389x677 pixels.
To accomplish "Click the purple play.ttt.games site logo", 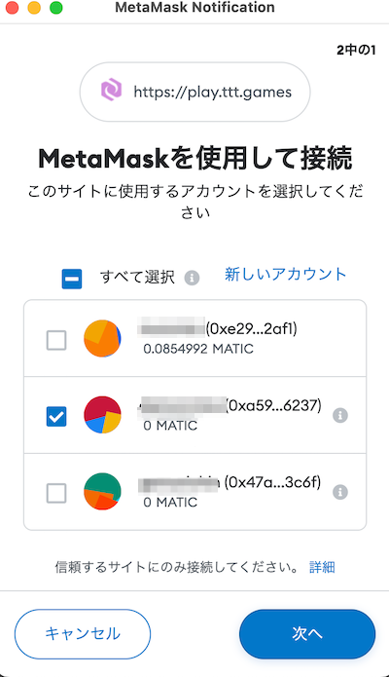I will point(111,90).
